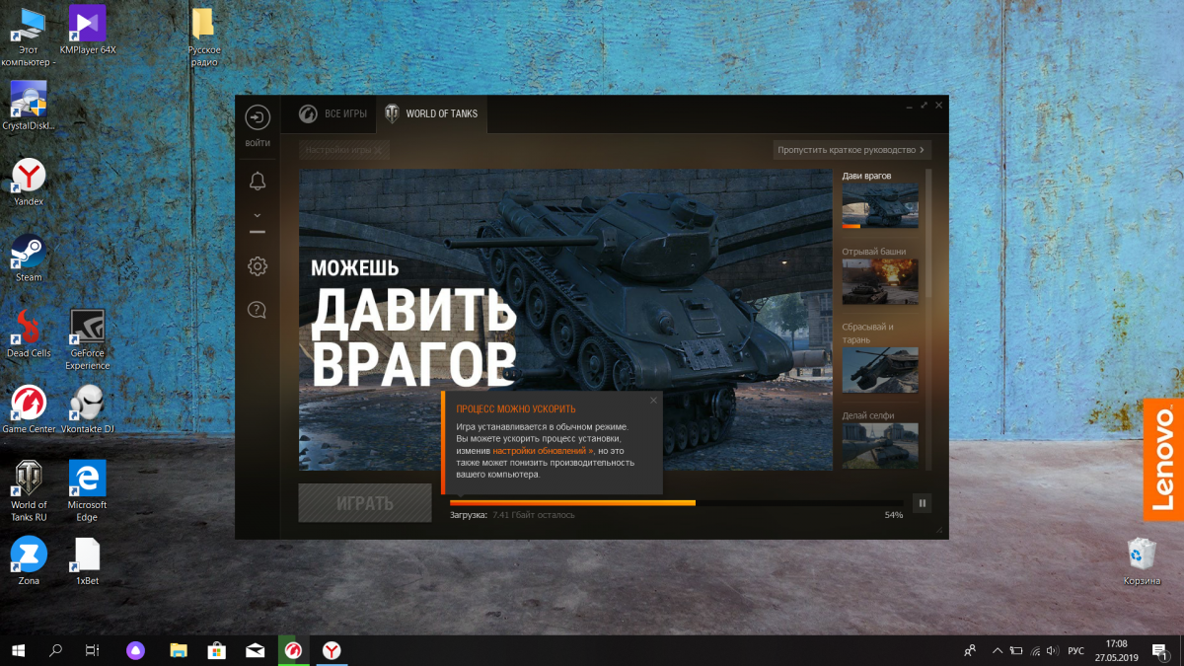Open launcher settings gear icon

click(258, 265)
